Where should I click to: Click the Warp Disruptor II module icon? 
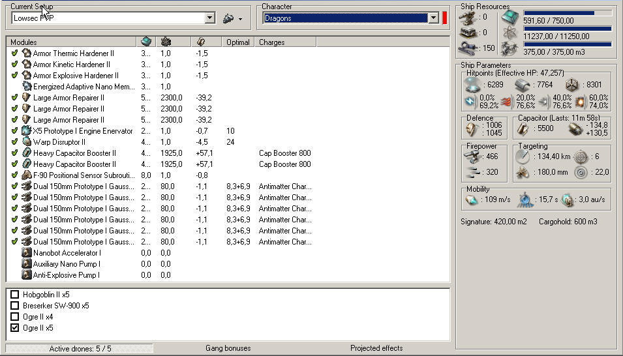27,141
